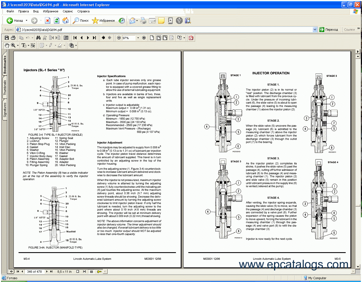Open the Signatures side tab
362x282 pixels.
pyautogui.click(x=5, y=110)
